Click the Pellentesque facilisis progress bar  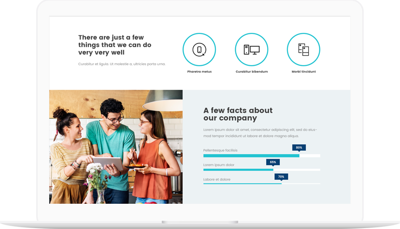[261, 156]
